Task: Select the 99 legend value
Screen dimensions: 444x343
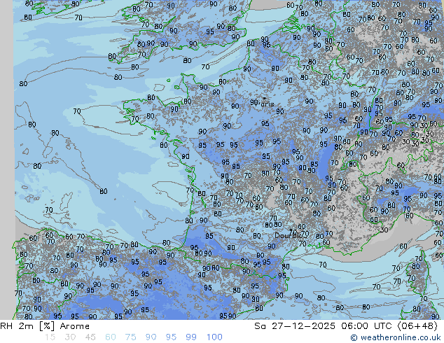Action: pyautogui.click(x=191, y=337)
